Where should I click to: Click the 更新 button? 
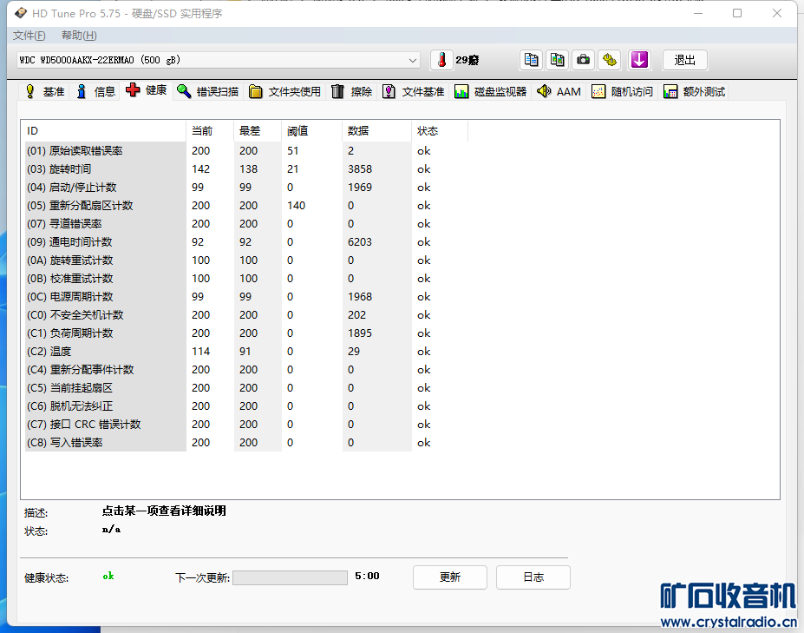[x=449, y=577]
